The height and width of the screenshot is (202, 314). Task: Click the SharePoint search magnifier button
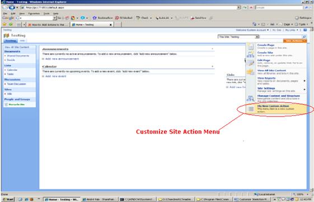[x=304, y=36]
